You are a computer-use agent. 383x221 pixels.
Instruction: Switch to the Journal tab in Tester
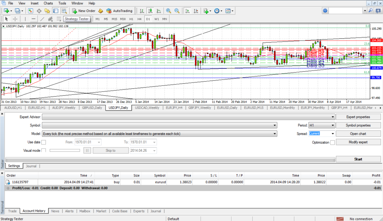pos(31,166)
